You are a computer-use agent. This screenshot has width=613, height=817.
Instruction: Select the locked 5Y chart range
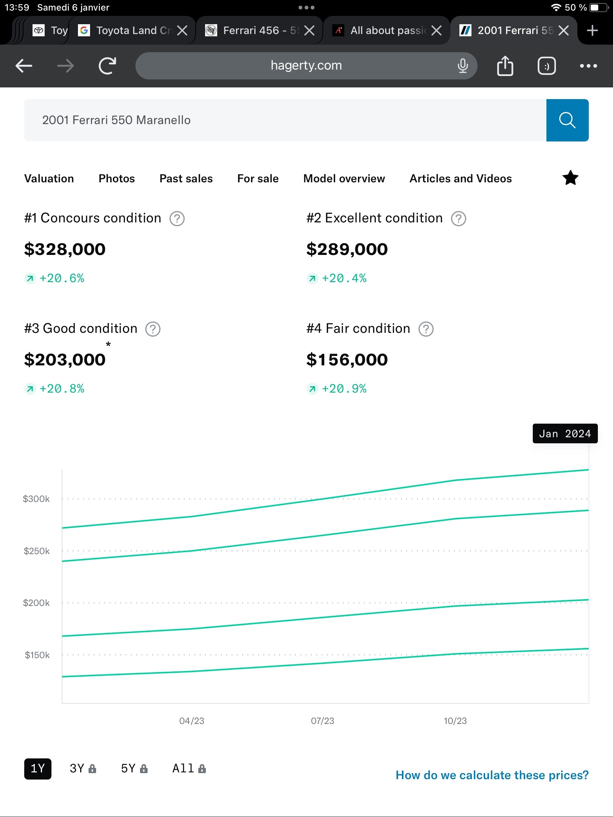[134, 769]
